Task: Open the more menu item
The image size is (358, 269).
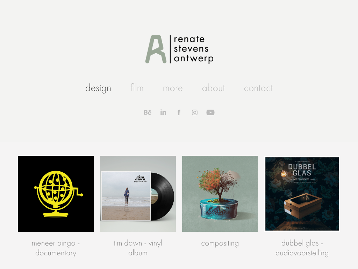Action: click(x=173, y=88)
